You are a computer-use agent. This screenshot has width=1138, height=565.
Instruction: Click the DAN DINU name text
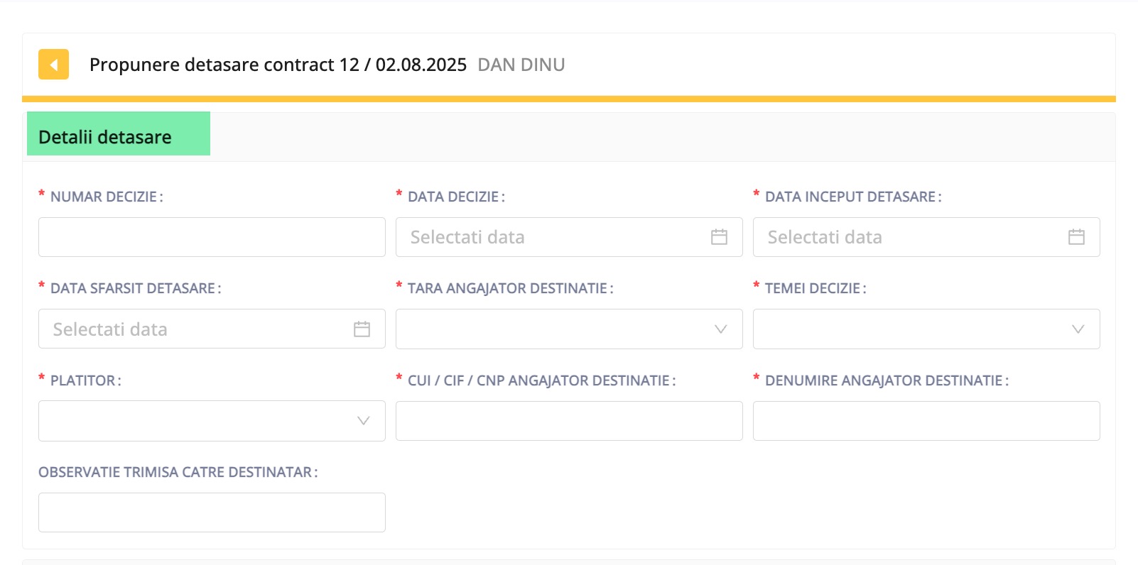point(521,65)
